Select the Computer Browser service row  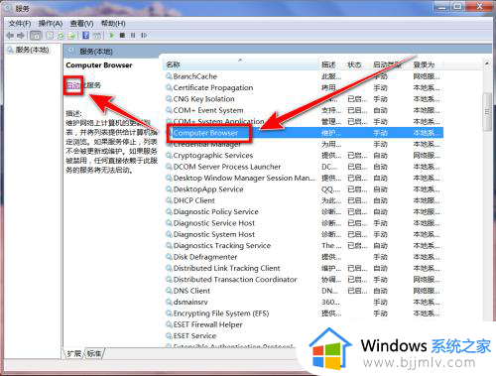(x=304, y=133)
